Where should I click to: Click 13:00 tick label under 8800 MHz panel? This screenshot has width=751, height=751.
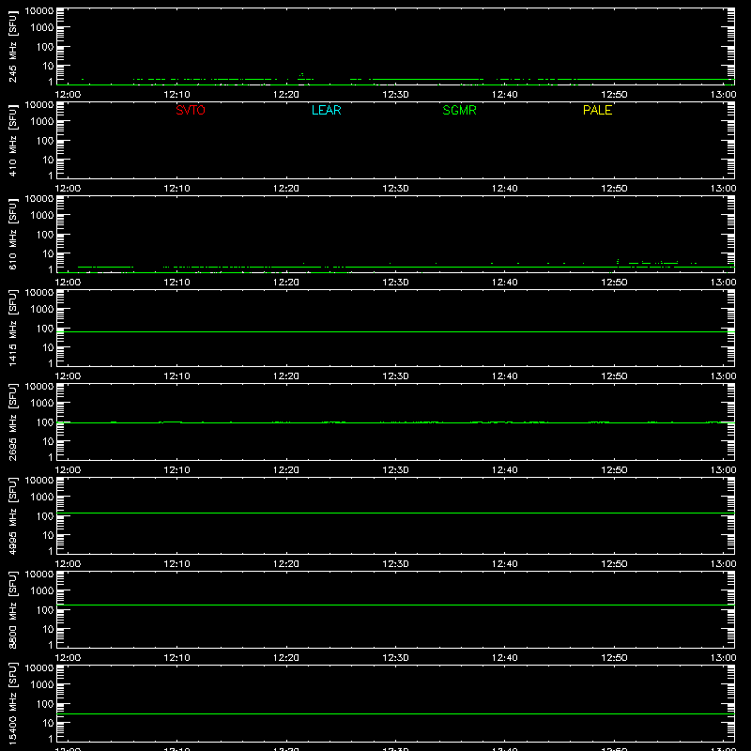pos(723,658)
